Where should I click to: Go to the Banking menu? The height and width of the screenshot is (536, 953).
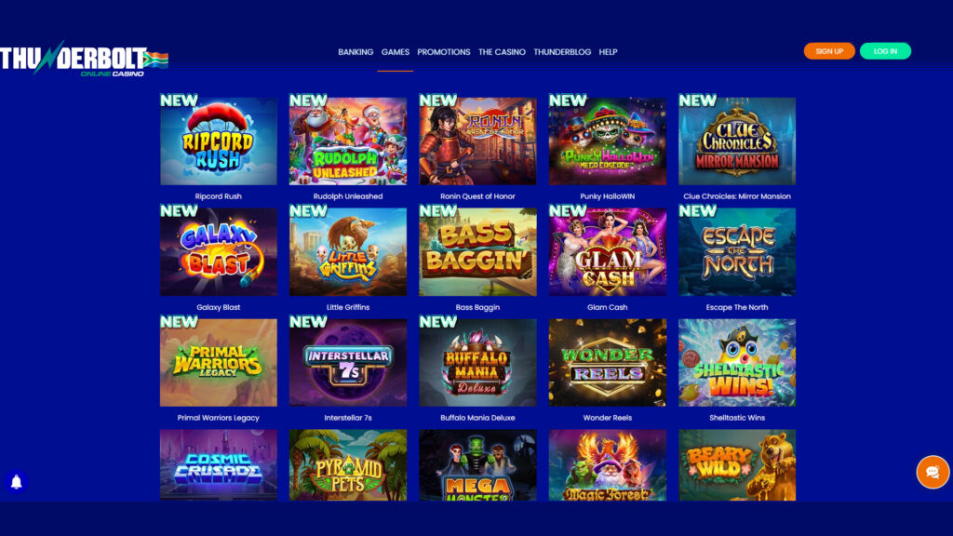click(356, 52)
